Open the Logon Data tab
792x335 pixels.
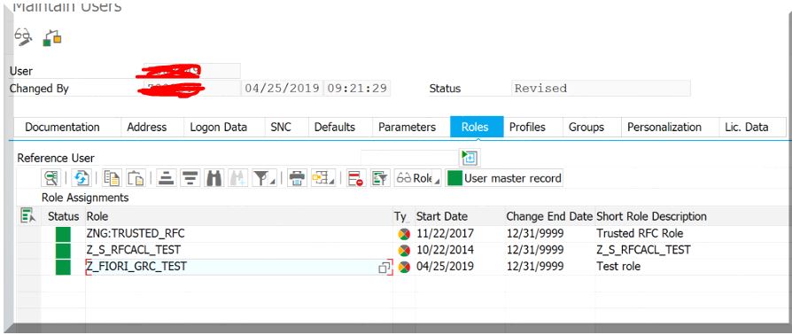pyautogui.click(x=218, y=128)
